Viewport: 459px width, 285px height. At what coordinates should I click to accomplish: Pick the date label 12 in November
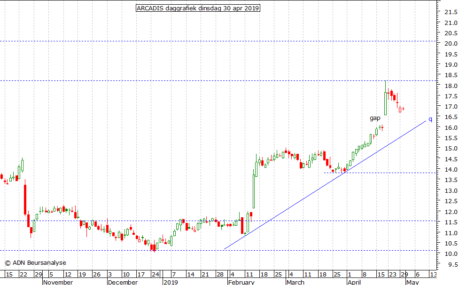[x=68, y=275]
